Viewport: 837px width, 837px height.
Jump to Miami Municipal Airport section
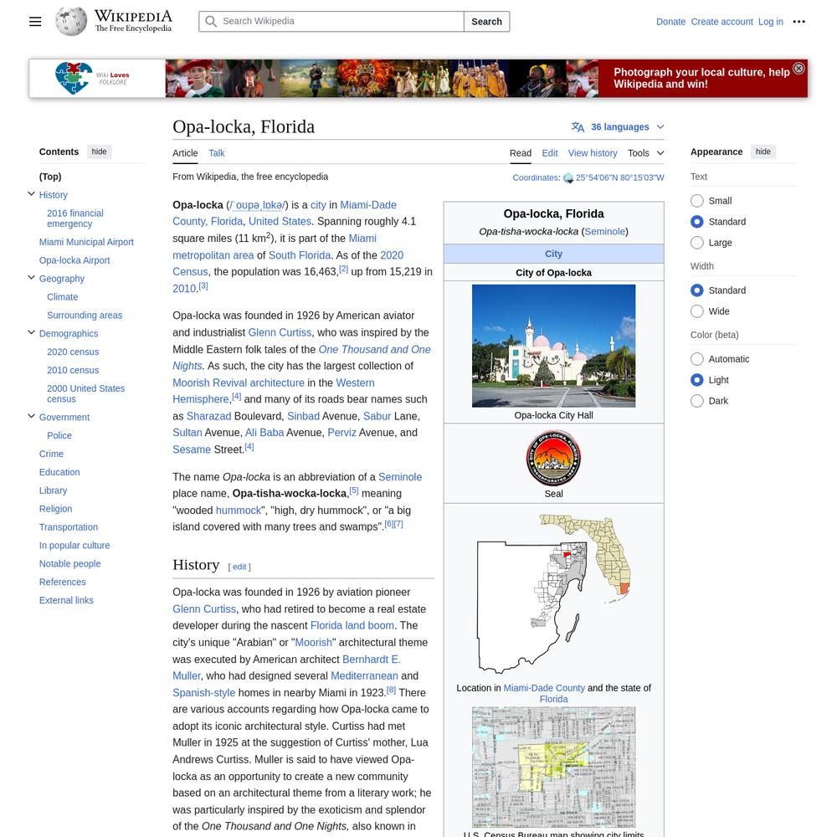coord(86,242)
